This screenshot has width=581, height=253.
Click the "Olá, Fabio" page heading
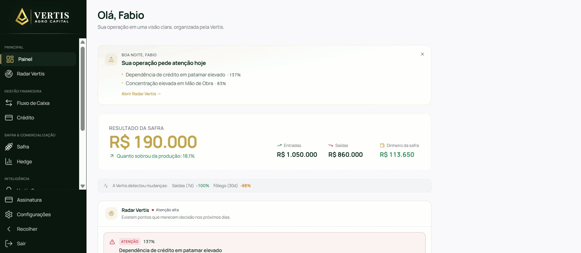(121, 15)
